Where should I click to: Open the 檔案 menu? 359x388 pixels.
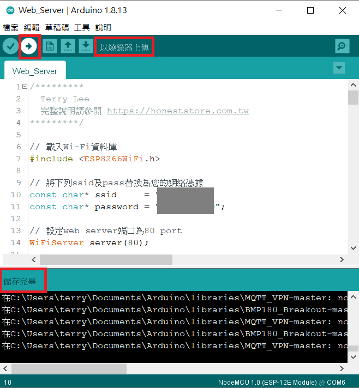(x=10, y=27)
